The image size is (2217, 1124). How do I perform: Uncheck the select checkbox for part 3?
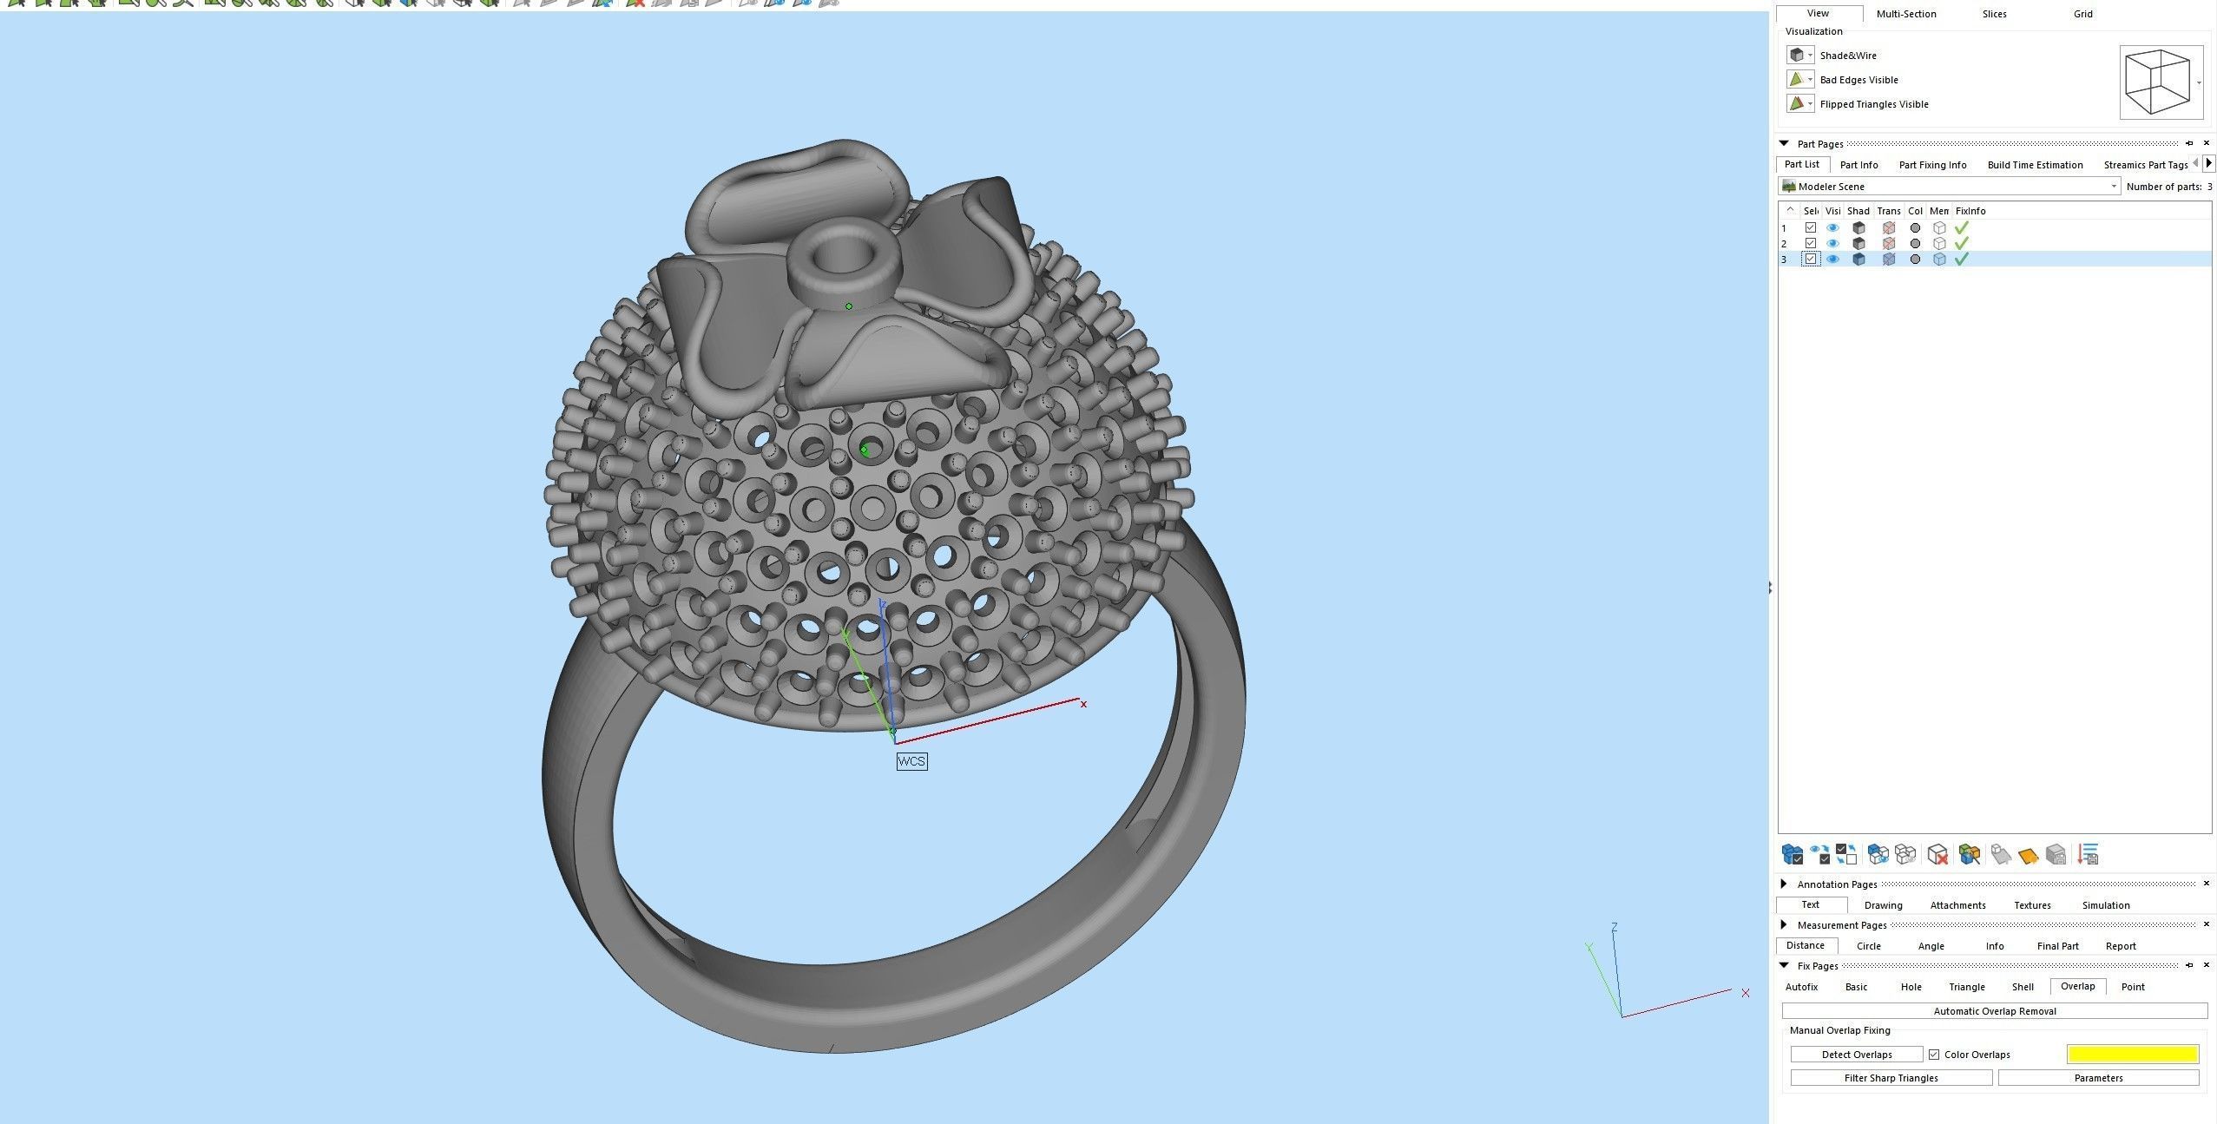(1811, 259)
